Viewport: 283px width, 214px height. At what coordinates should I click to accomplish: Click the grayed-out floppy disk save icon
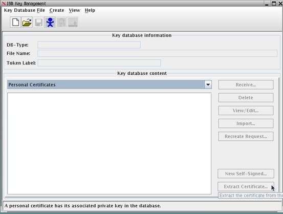38,22
